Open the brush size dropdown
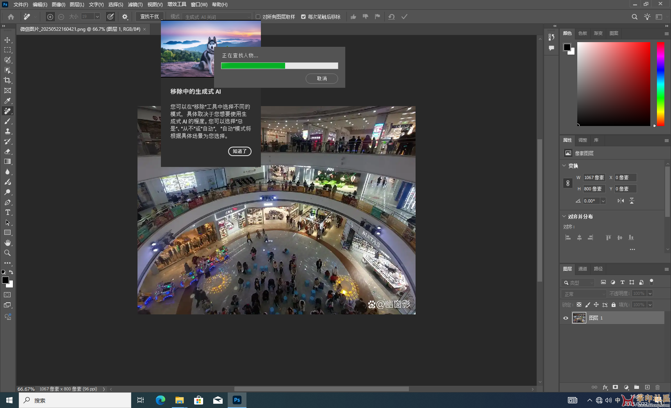The image size is (671, 408). coord(97,17)
